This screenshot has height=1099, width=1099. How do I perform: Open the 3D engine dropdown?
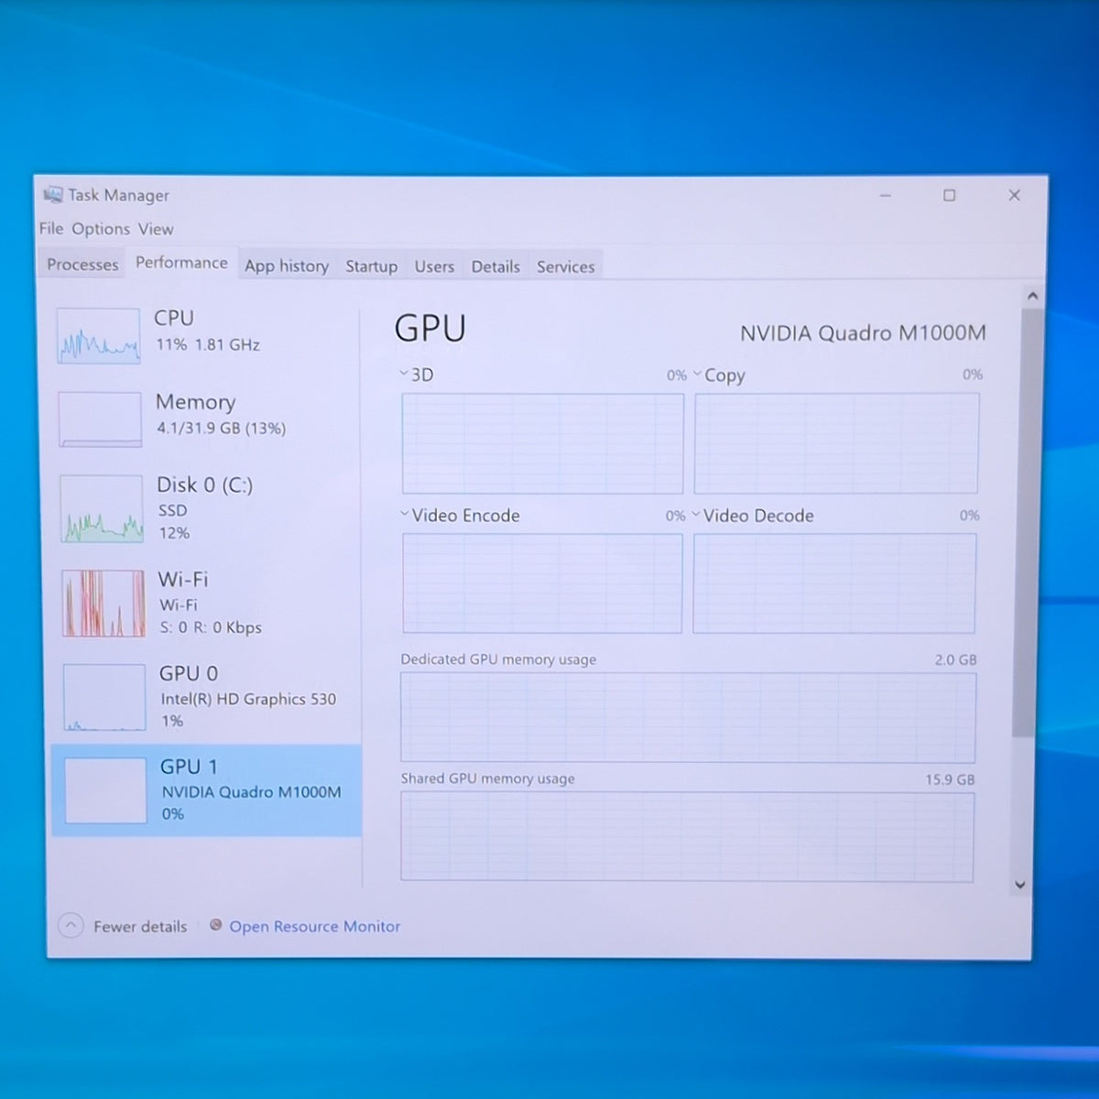404,373
